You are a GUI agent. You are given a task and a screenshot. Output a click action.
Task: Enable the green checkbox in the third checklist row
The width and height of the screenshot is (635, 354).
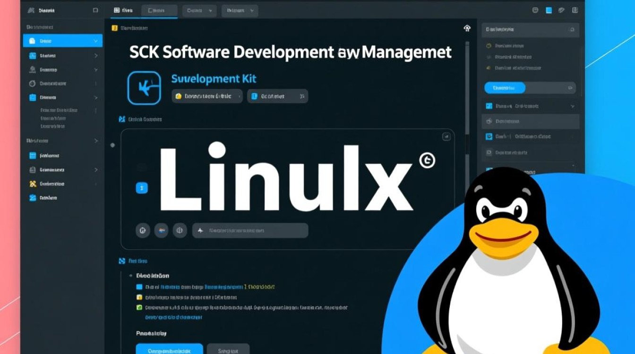(139, 307)
